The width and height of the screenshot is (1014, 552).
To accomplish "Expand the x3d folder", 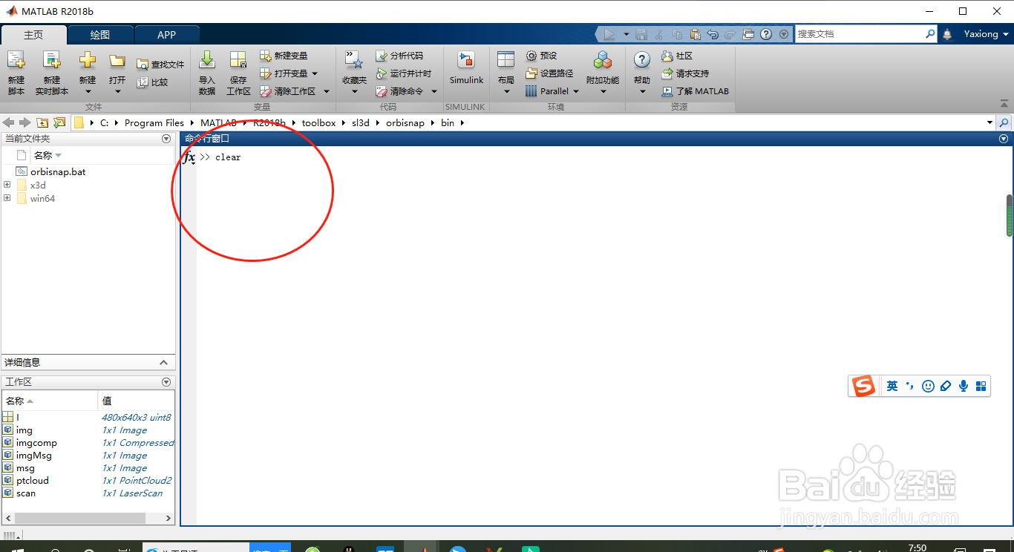I will tap(7, 185).
